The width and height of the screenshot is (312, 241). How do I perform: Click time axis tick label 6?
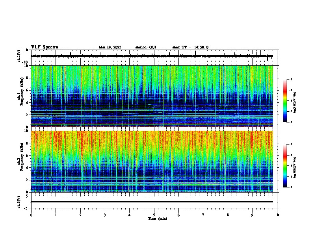pyautogui.click(x=179, y=215)
